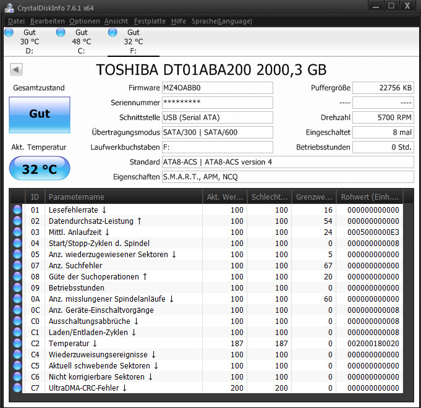Click raw value 0005000000E3
The height and width of the screenshot is (408, 421).
[373, 232]
